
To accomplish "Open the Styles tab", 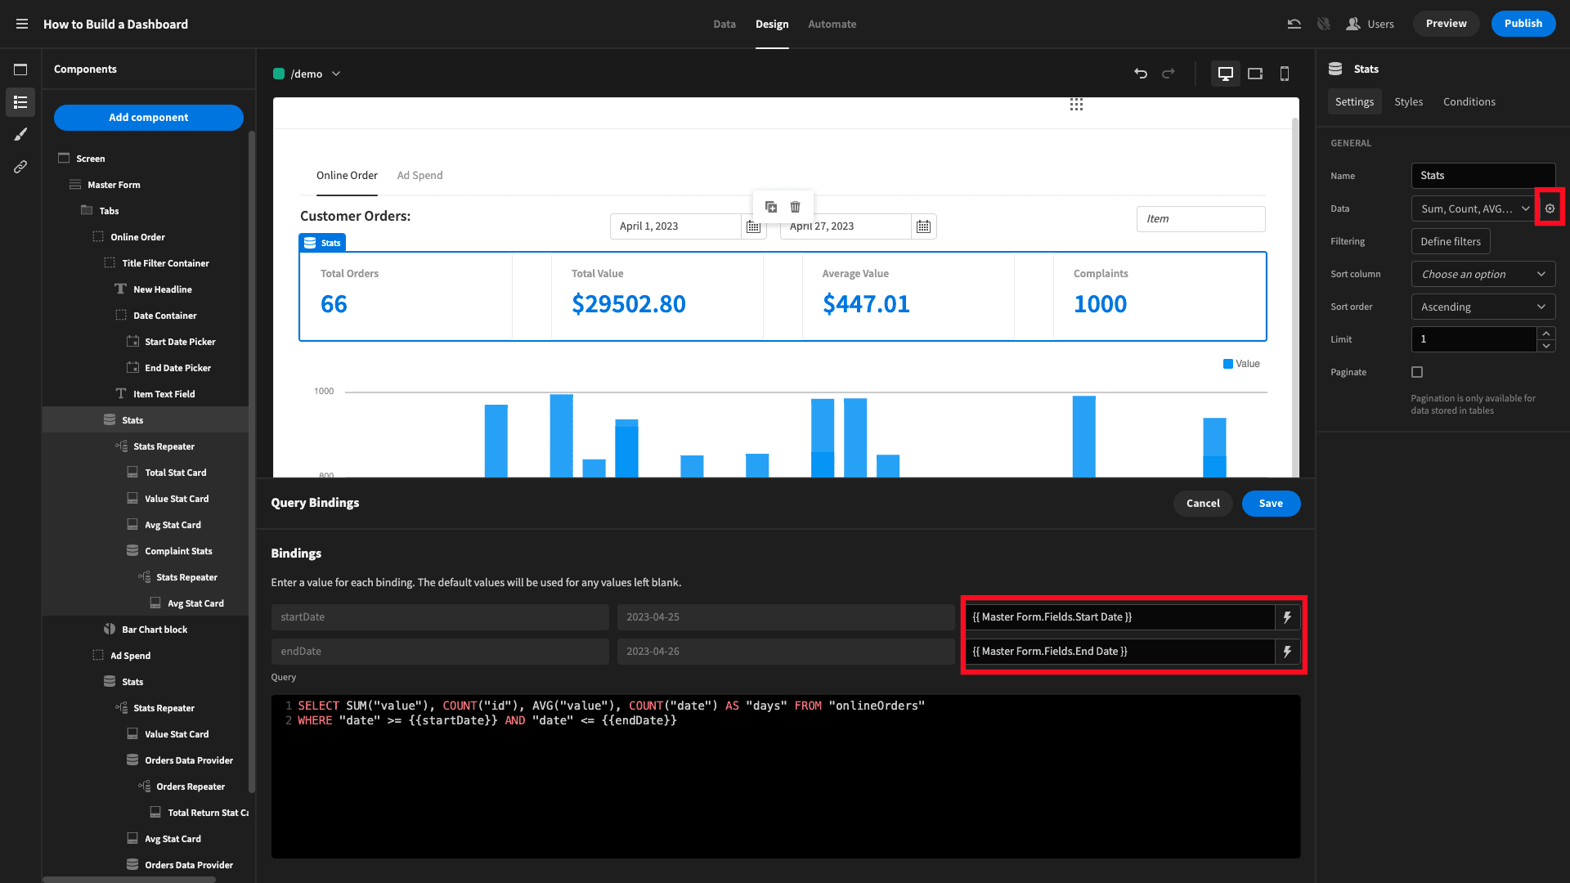I will [x=1408, y=101].
